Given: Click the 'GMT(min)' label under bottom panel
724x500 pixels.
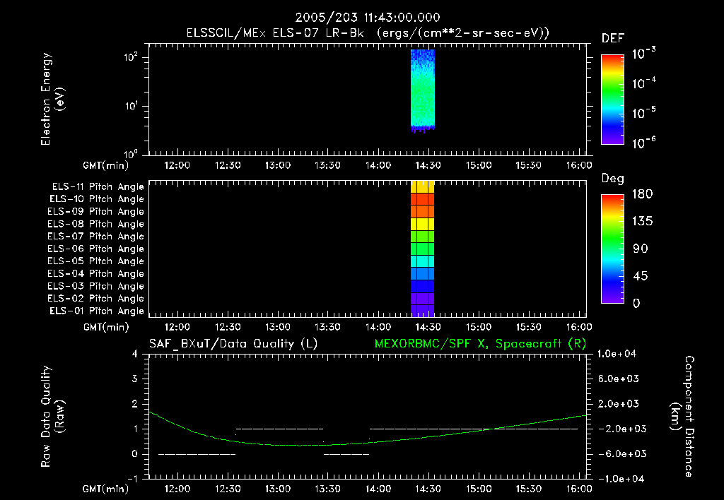Looking at the screenshot, I should 106,489.
